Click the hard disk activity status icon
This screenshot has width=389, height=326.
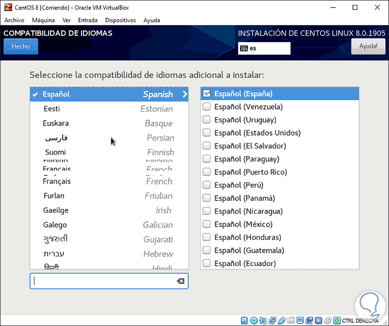[x=244, y=320]
